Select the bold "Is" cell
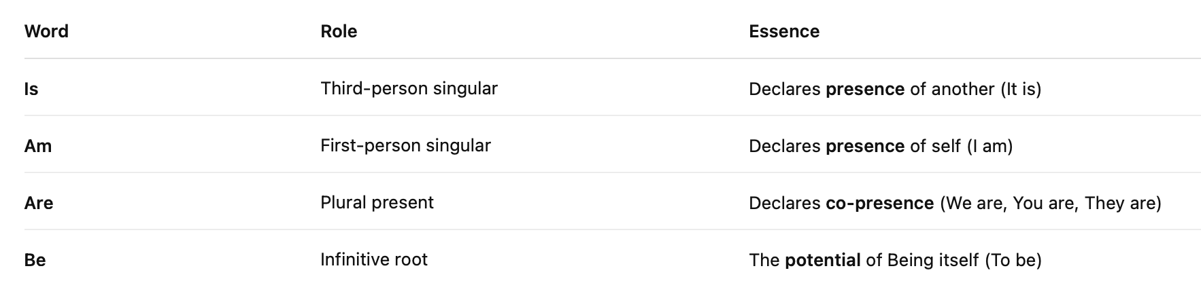This screenshot has height=296, width=1201. pos(31,89)
